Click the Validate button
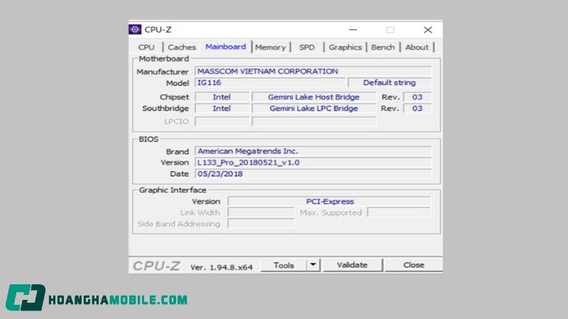Viewport: 568px width, 319px height. pos(352,265)
